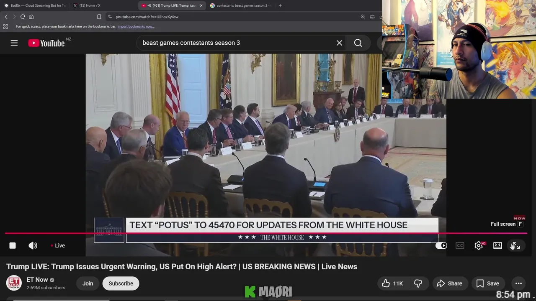
Task: Share this video
Action: click(449, 283)
